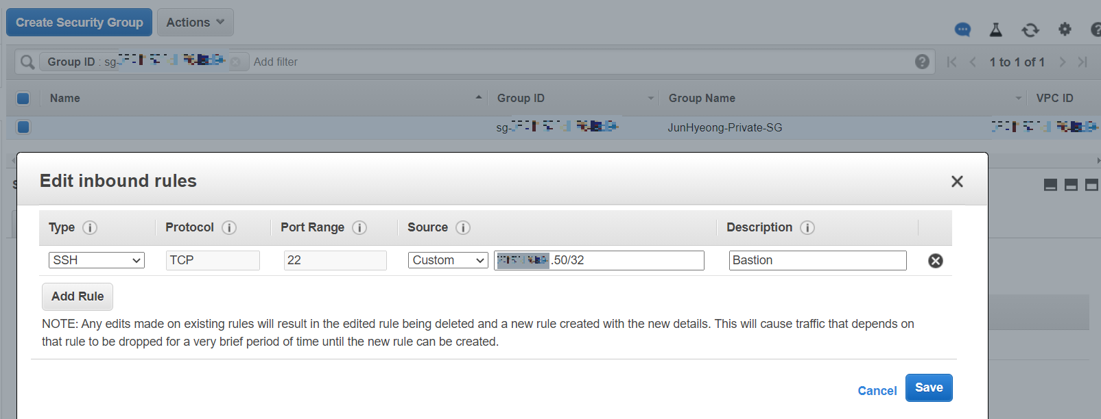This screenshot has height=419, width=1101.
Task: Go to next page of results
Action: click(x=1063, y=62)
